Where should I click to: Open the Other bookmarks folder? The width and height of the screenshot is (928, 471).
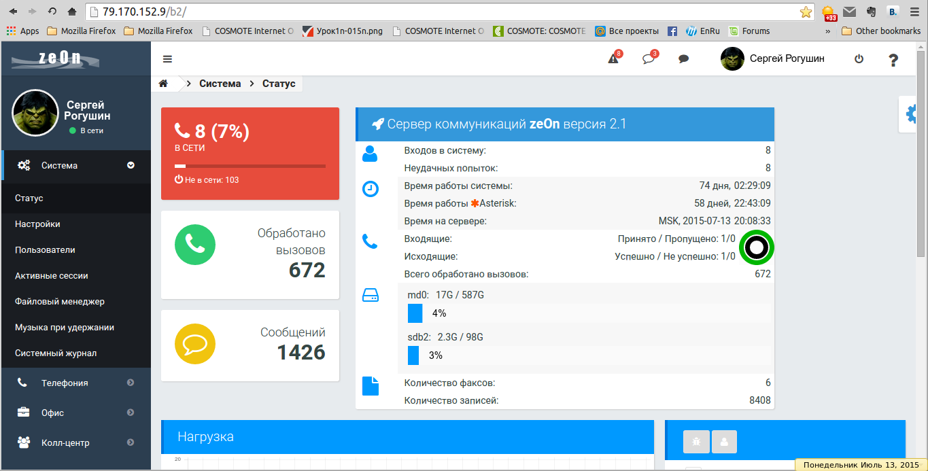tap(881, 31)
